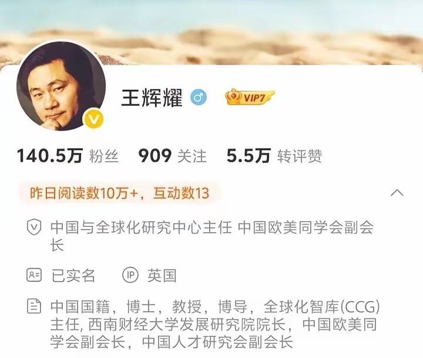The image size is (423, 358).
Task: Tap the shield verification icon
Action: [34, 227]
